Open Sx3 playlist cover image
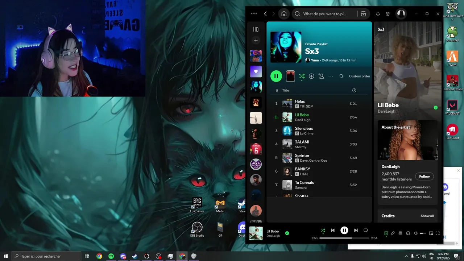The height and width of the screenshot is (261, 464). tap(286, 47)
